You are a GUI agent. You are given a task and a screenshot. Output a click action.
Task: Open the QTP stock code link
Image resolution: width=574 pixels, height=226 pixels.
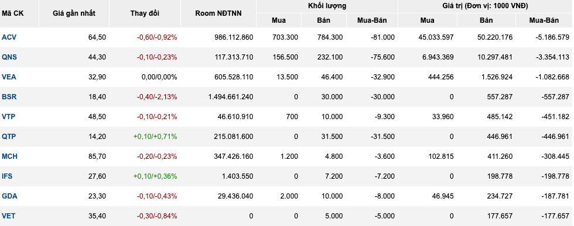coord(9,137)
